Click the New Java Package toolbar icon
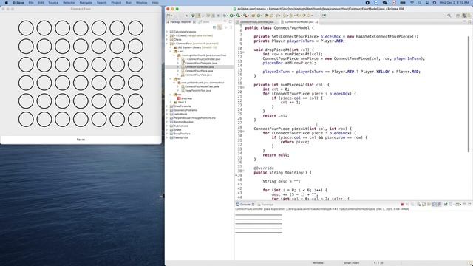The image size is (473, 266). coord(253,16)
